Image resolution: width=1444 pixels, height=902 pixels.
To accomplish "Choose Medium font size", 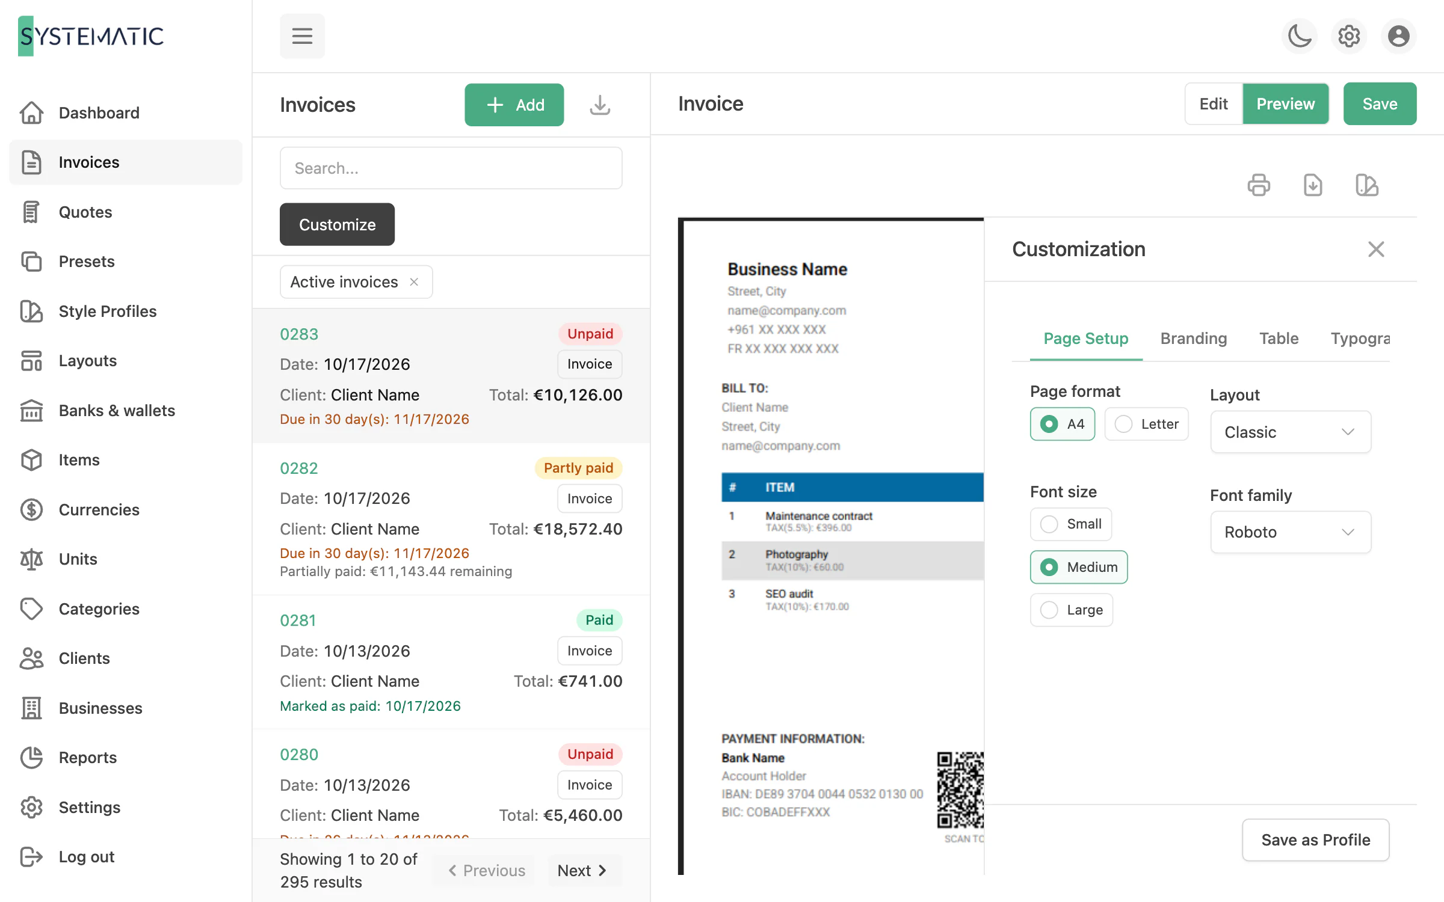I will [x=1079, y=567].
